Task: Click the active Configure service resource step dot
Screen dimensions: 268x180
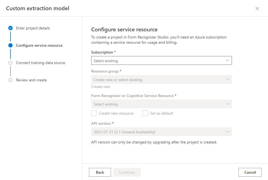Action: coord(10,45)
